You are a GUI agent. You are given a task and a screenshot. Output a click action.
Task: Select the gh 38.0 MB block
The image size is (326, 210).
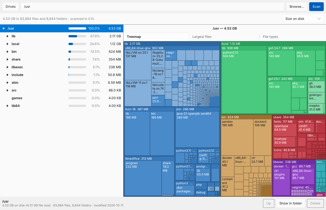pyautogui.click(x=316, y=87)
